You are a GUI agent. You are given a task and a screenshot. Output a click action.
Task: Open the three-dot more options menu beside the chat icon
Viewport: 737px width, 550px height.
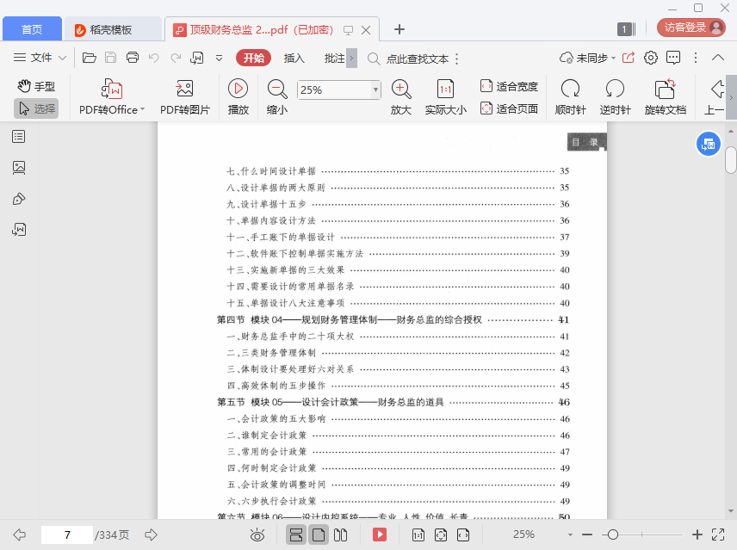click(696, 58)
